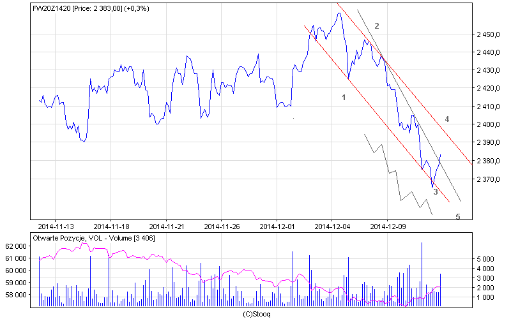Click the 2014-12-09 date label

pos(388,226)
